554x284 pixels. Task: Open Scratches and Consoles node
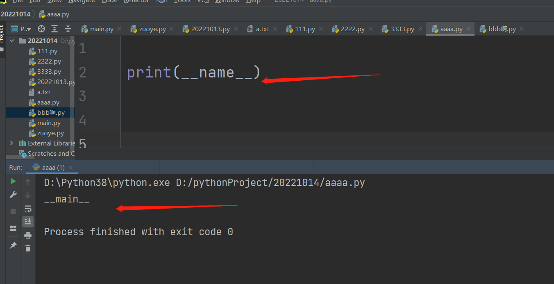pyautogui.click(x=47, y=154)
